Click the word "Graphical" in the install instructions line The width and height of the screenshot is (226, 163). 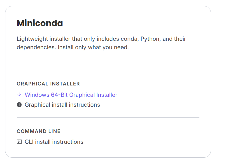click(x=37, y=105)
